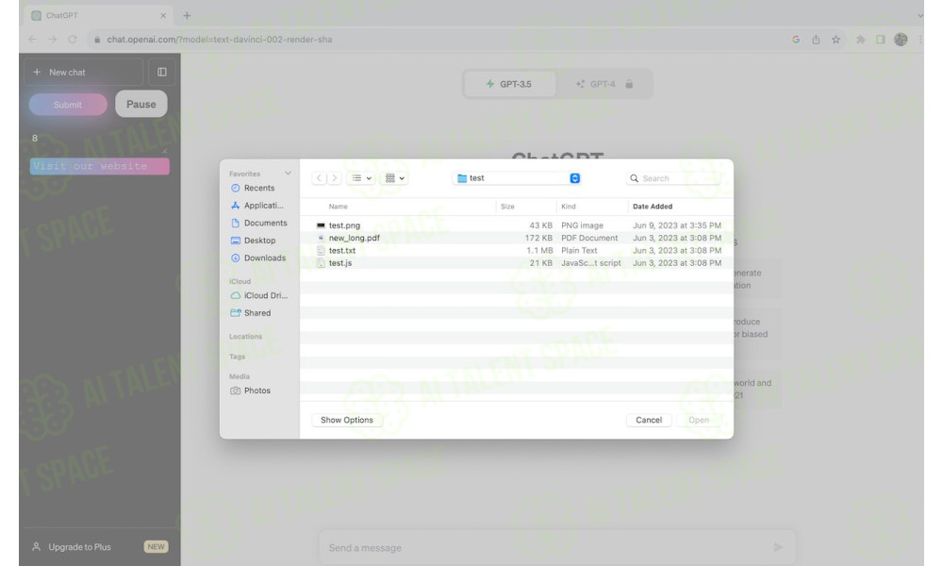Open a new browser tab
The width and height of the screenshot is (943, 566).
click(187, 16)
